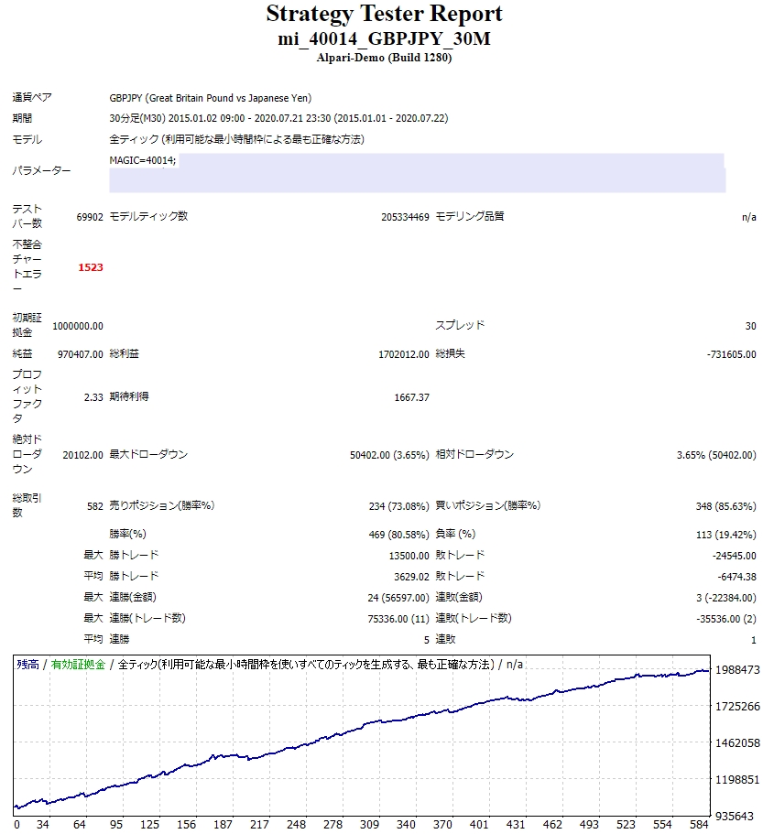Click the chart y-axis value 1725266
This screenshot has height=834, width=774.
click(737, 707)
